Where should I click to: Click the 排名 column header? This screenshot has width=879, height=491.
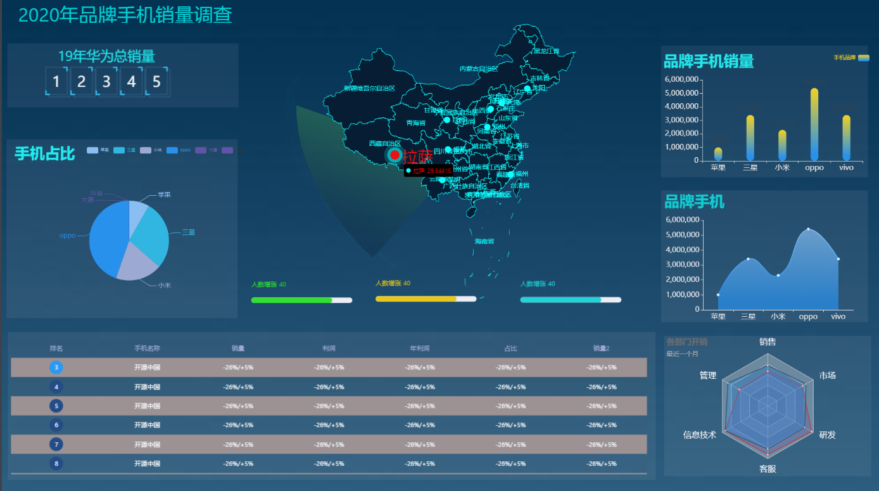click(56, 348)
